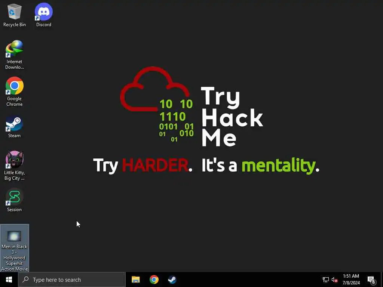
Task: Click the muted volume tray icon
Action: coord(334,280)
